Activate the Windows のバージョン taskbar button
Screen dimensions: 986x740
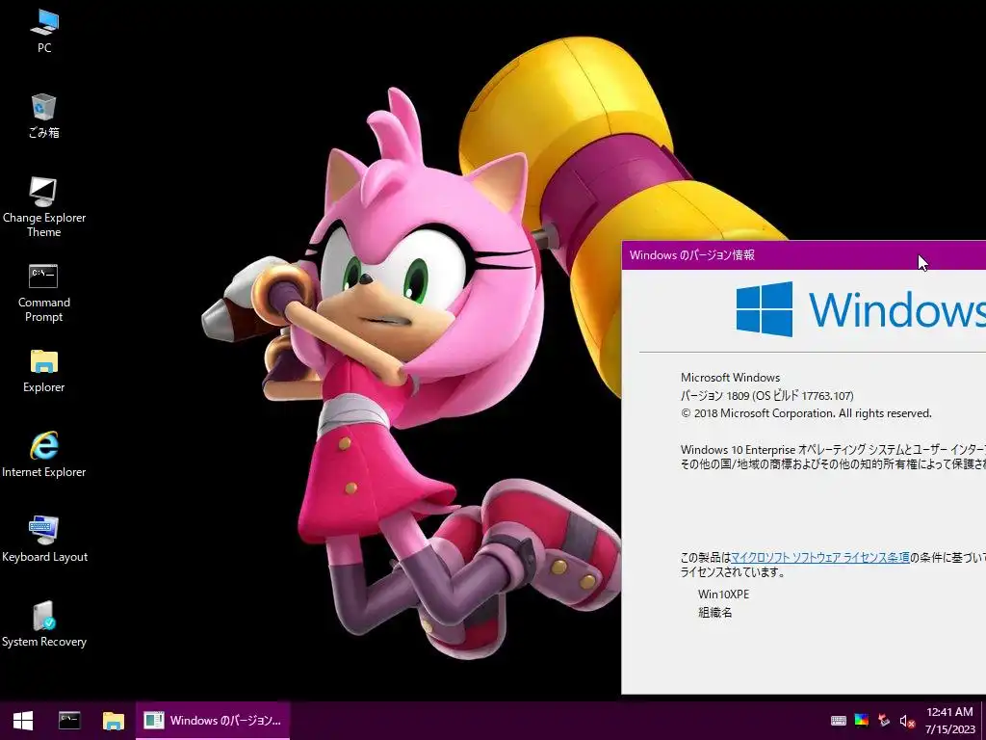pyautogui.click(x=213, y=721)
